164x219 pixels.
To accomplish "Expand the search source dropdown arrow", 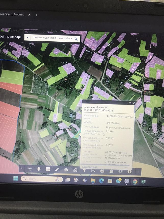I will click(28, 37).
